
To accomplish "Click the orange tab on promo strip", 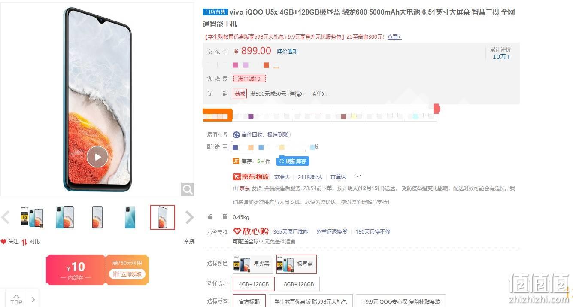I will pos(218,116).
